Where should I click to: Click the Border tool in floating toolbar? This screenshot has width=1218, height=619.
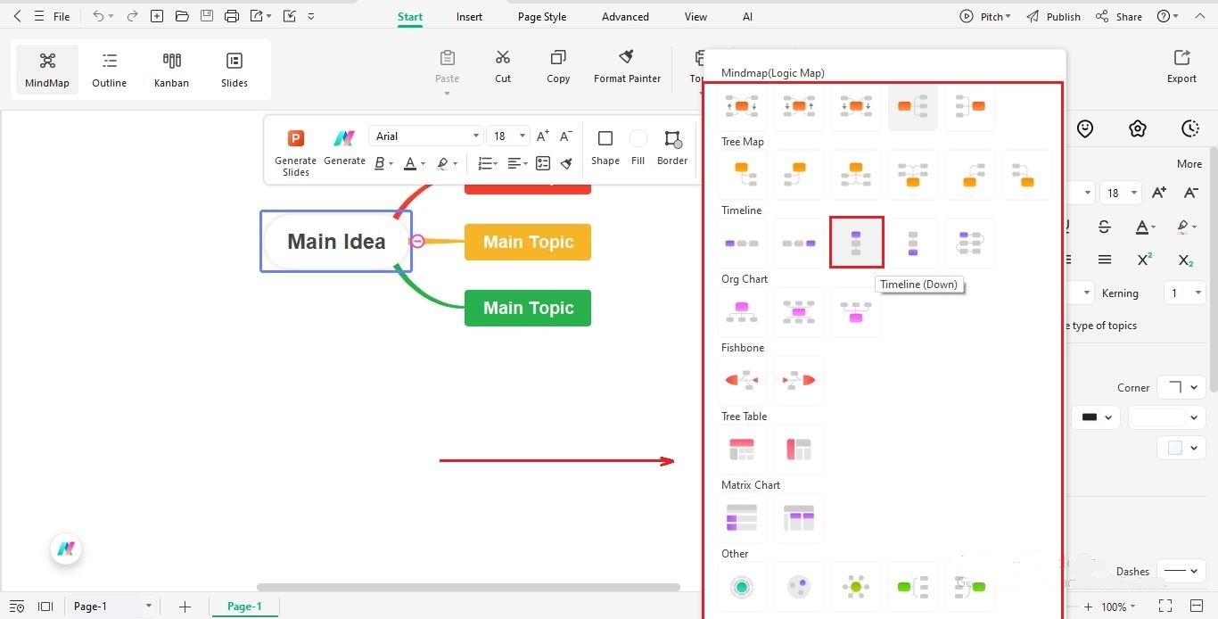click(672, 147)
